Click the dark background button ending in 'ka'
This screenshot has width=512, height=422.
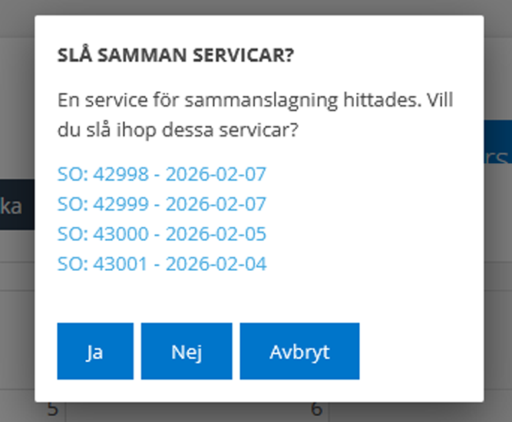point(15,206)
